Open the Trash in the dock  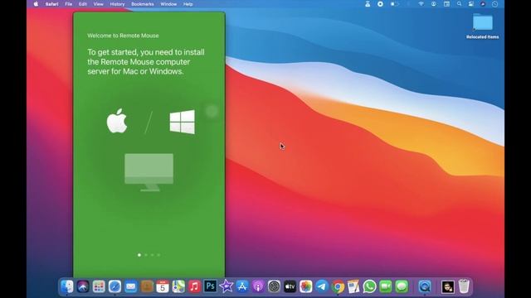[x=464, y=286]
